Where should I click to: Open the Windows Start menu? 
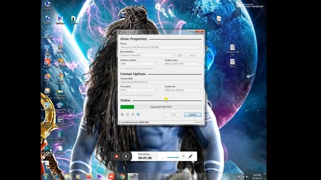pos(46,176)
